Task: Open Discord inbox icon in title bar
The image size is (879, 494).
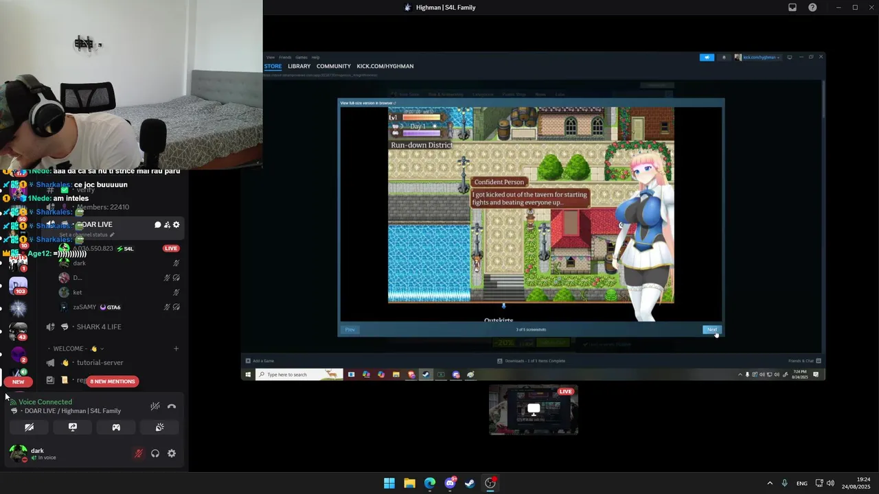Action: pyautogui.click(x=792, y=8)
